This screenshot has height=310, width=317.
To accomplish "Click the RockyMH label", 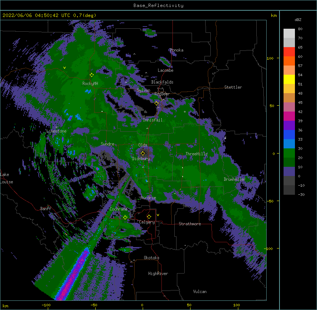I will click(x=90, y=83).
